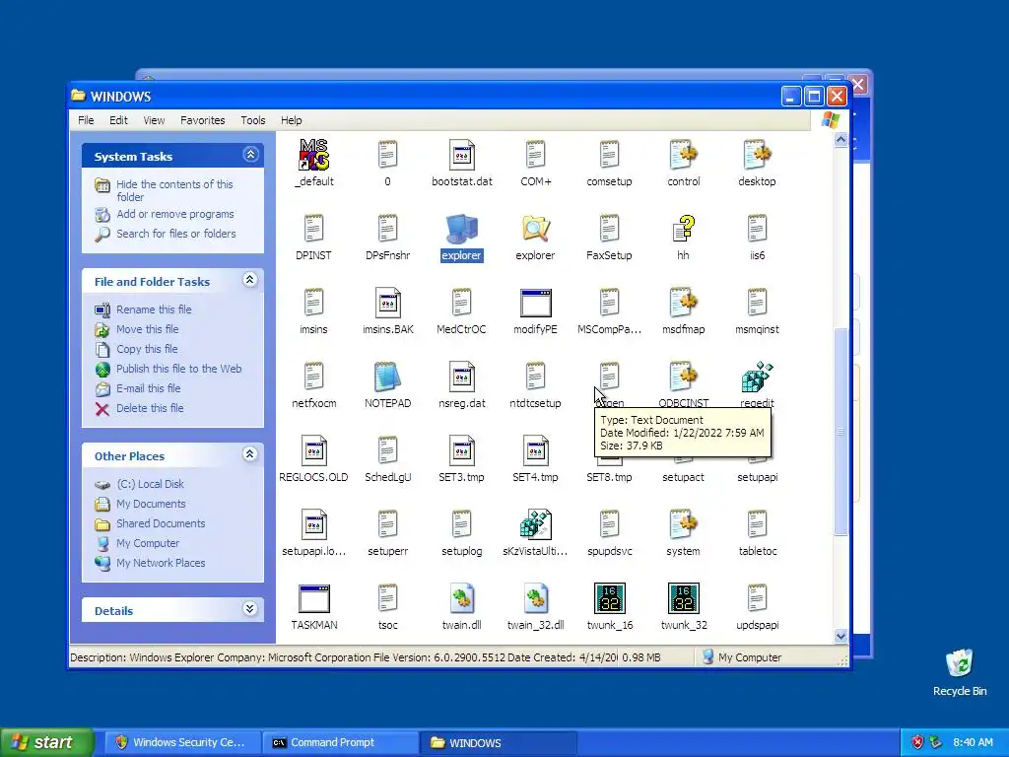Switch to Command Prompt taskbar button
The image size is (1009, 757).
click(x=340, y=742)
